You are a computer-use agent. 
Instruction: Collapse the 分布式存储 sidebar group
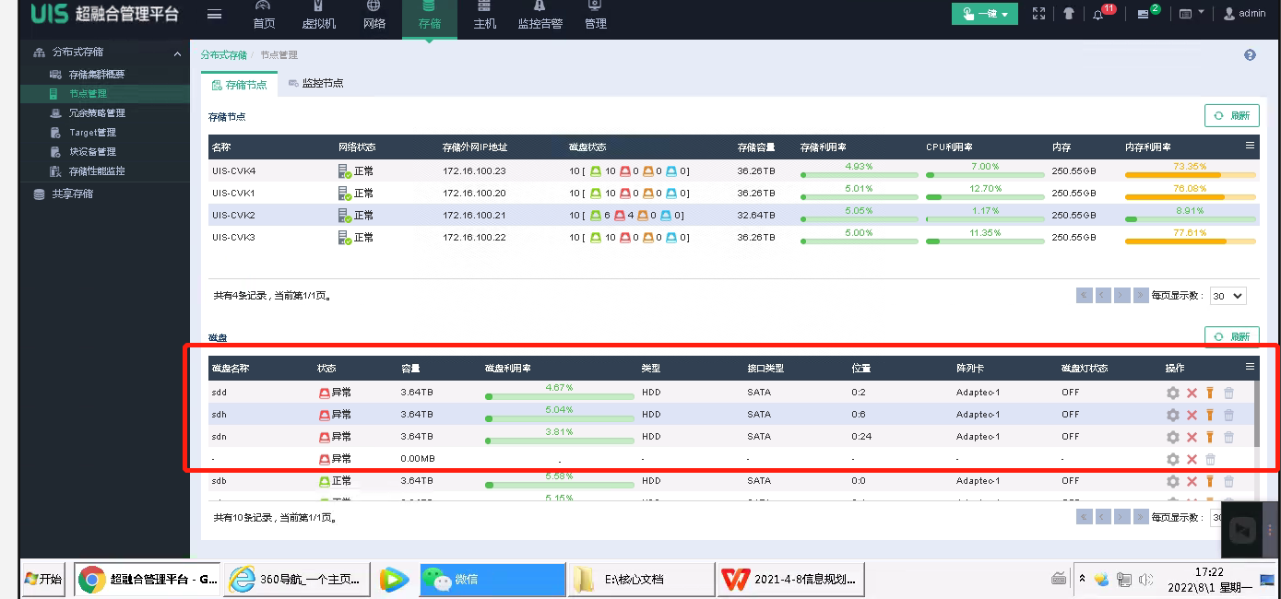pyautogui.click(x=177, y=53)
